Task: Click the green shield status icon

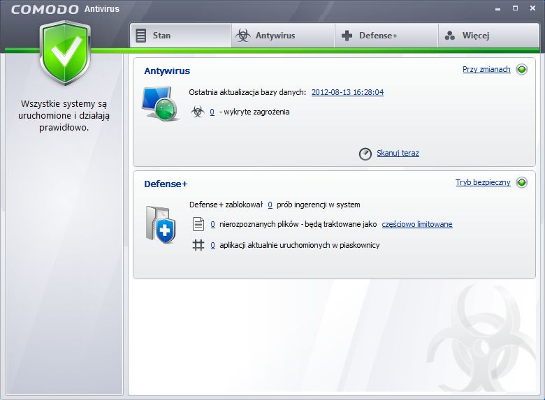Action: pyautogui.click(x=65, y=53)
